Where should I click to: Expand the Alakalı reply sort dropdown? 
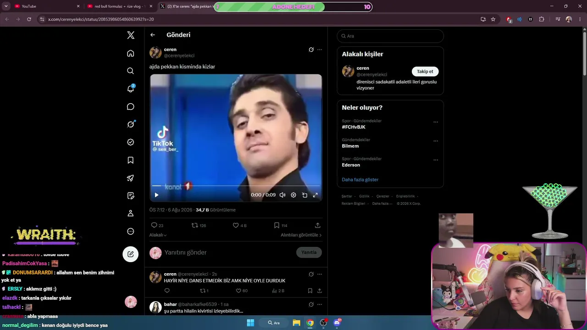pyautogui.click(x=158, y=235)
